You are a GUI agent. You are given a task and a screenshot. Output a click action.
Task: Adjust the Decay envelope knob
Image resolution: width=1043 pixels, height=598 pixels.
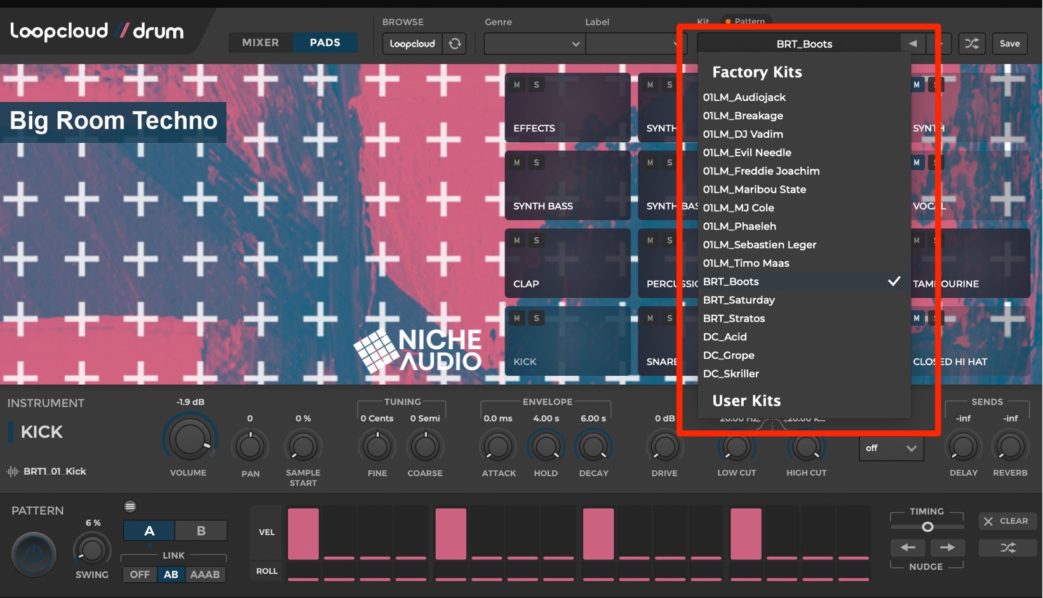click(594, 447)
